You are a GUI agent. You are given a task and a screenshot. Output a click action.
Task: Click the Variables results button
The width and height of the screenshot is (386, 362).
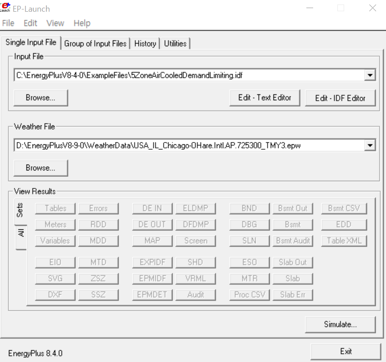[x=55, y=241]
